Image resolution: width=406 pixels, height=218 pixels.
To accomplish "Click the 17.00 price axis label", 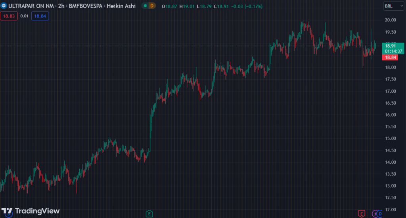I will [390, 91].
